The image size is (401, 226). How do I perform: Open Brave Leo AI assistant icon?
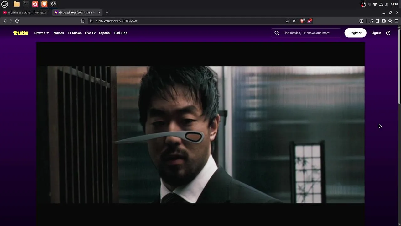coord(390,21)
